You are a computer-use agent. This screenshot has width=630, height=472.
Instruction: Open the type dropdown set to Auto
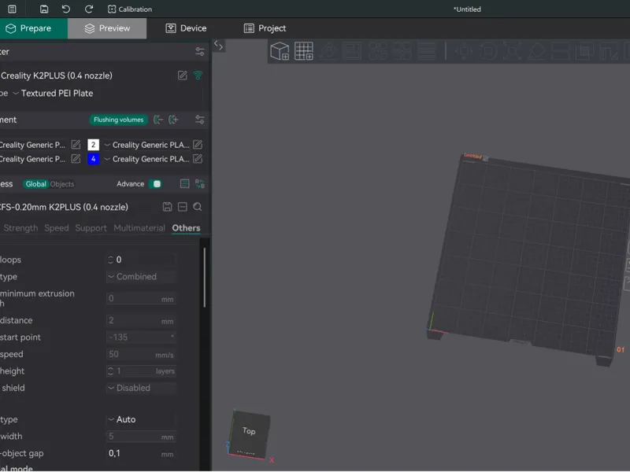141,419
